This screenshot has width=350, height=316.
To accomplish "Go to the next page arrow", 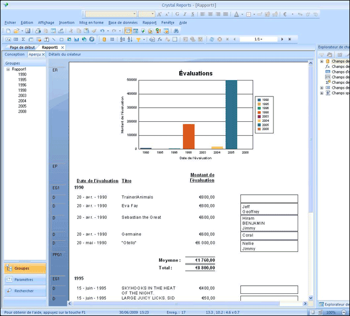I will pos(282,40).
